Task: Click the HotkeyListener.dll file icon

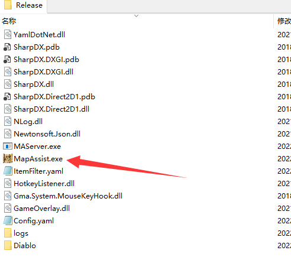Action: [8, 184]
